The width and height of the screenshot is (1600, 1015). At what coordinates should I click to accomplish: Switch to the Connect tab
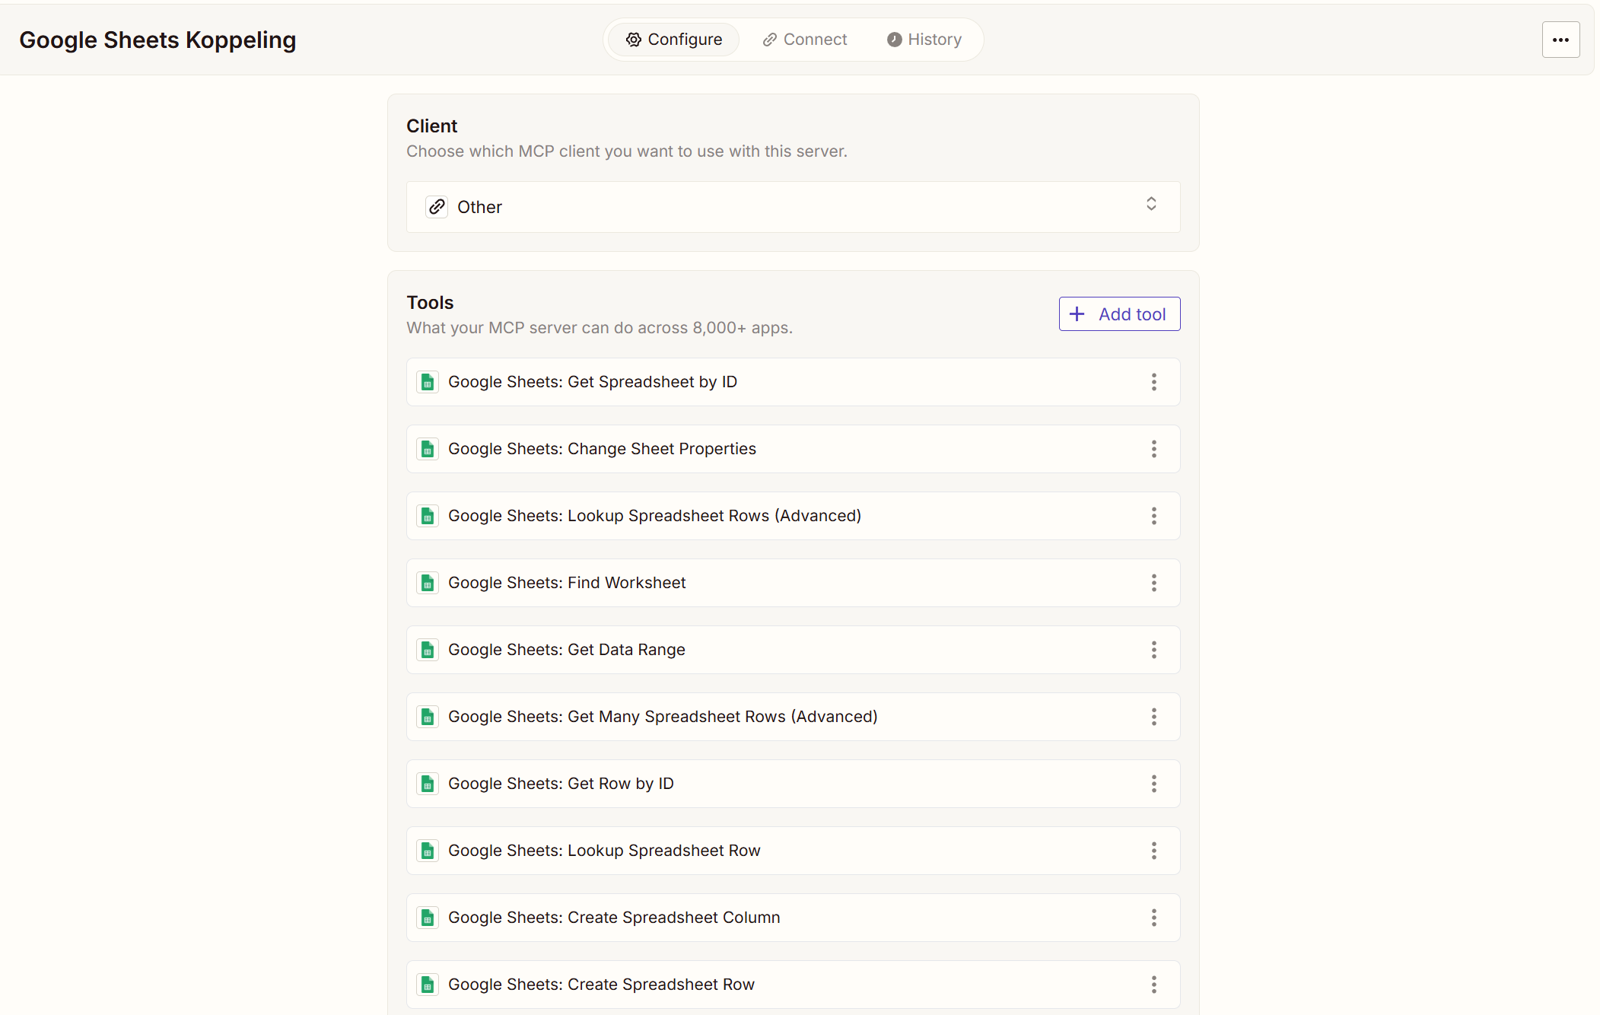pos(805,40)
